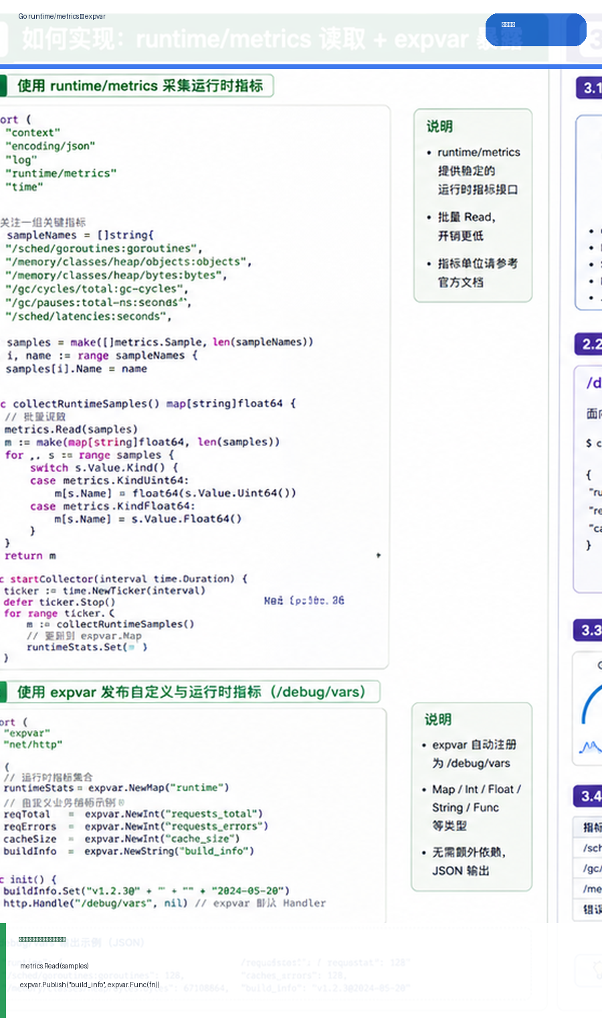Viewport: 602px width, 1018px height.
Task: Click import line "net/http"
Action: pos(33,744)
